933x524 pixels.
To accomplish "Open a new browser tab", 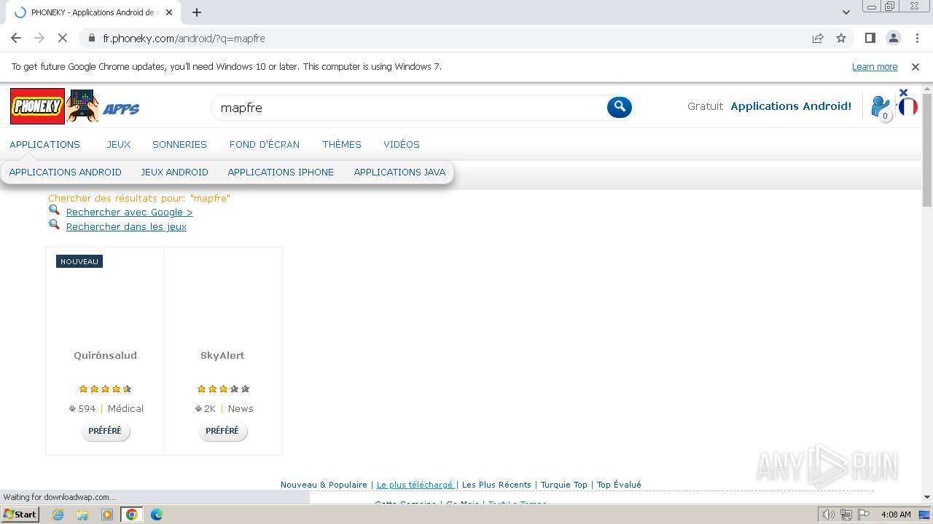I will [x=197, y=12].
